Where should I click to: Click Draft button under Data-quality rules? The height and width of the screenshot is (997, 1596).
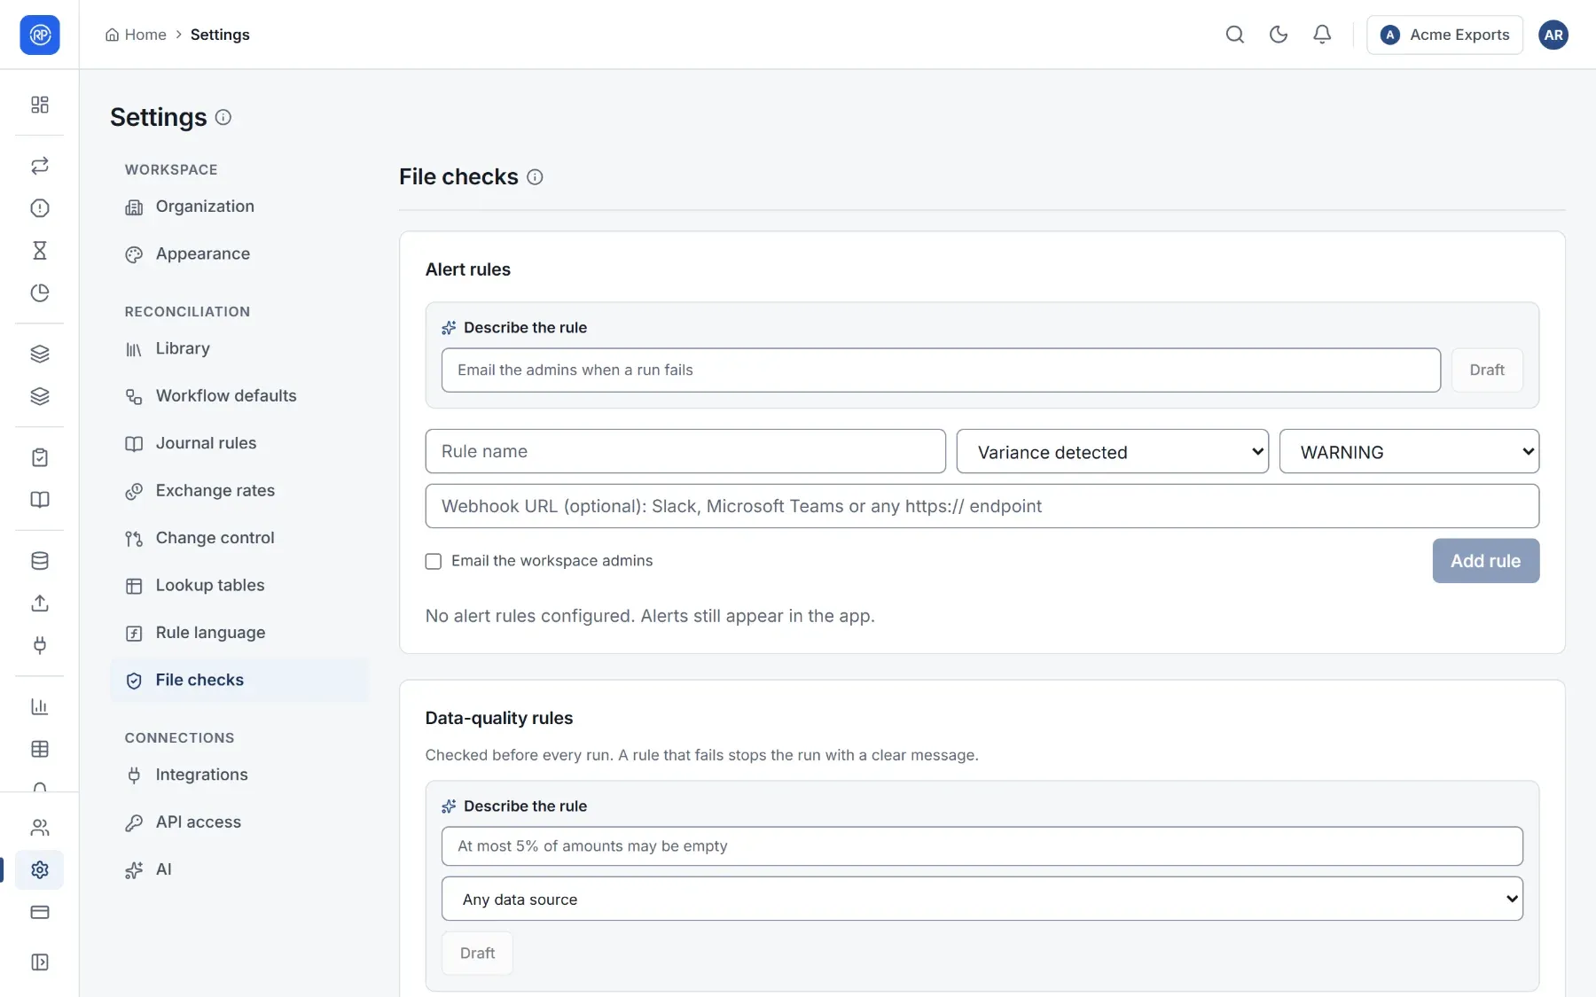[477, 954]
